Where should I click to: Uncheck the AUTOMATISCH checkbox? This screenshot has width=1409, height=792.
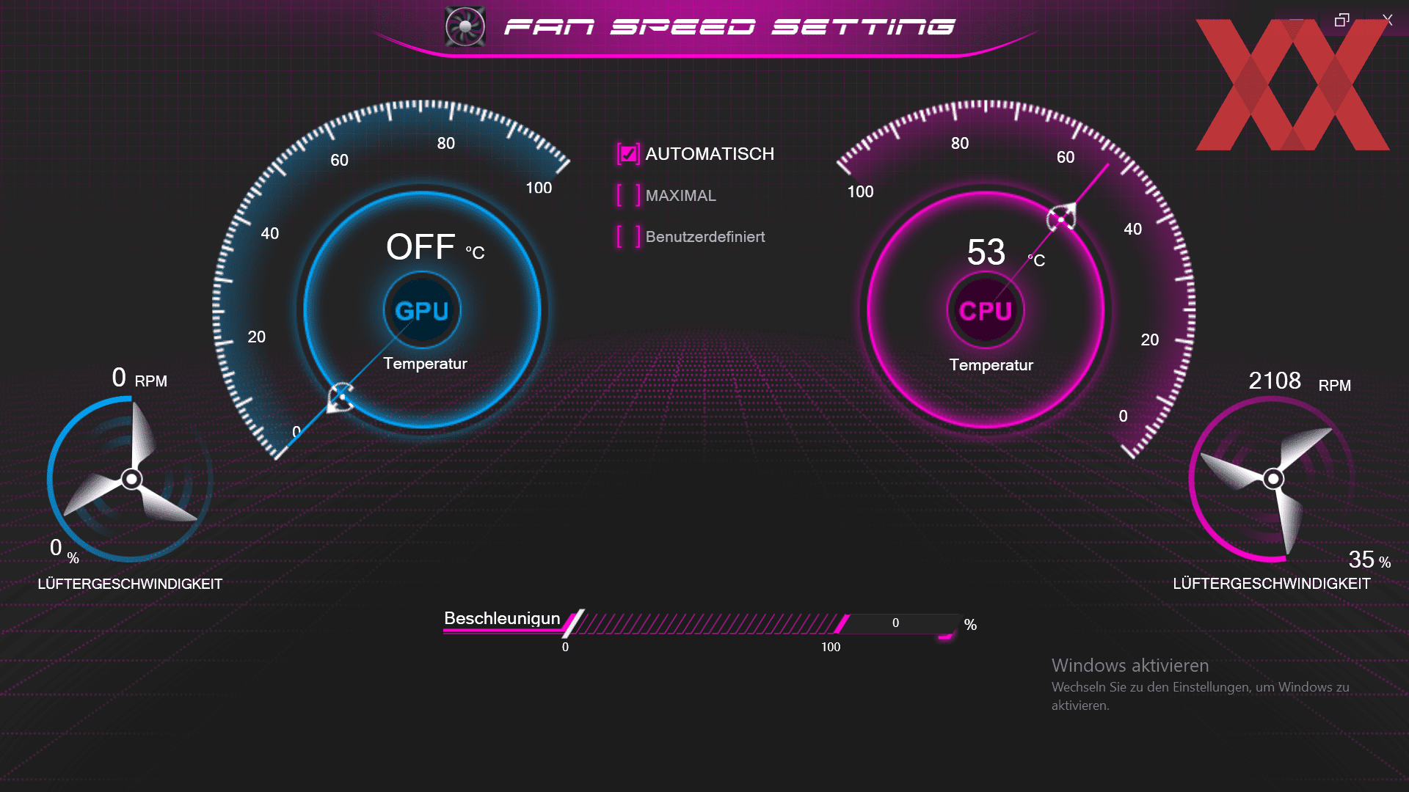click(628, 154)
